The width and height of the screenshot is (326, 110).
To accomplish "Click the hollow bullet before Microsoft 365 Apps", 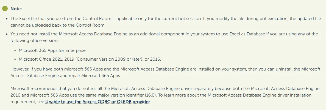I will click(15, 51).
